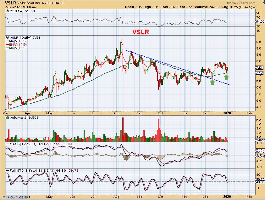Image resolution: width=265 pixels, height=200 pixels.
Task: Click the Chg +0.25 (+3.44%) value
Action: coord(237,7)
